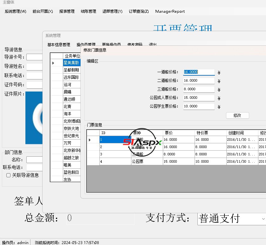Select the 唯美 row

tap(72, 165)
